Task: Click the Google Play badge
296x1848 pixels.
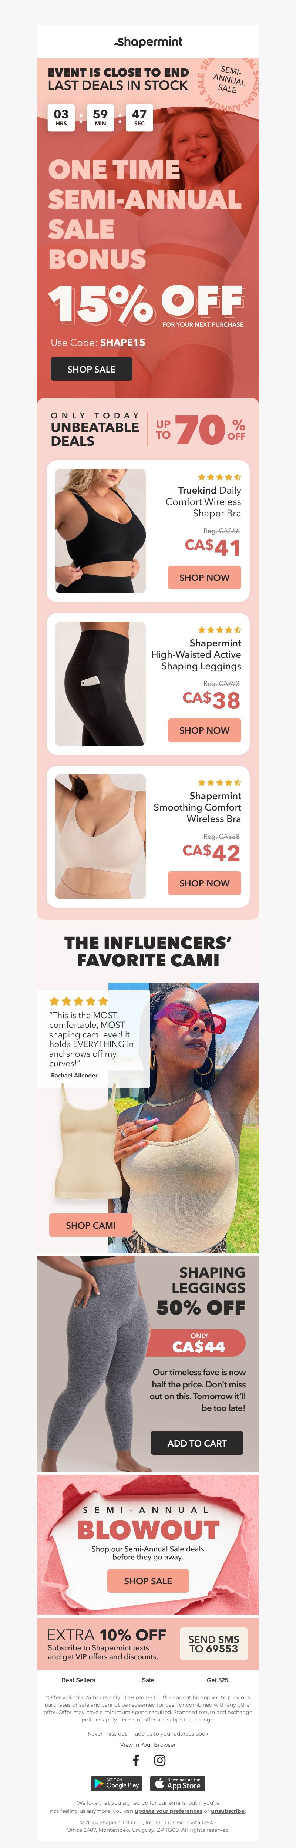Action: (x=118, y=1783)
